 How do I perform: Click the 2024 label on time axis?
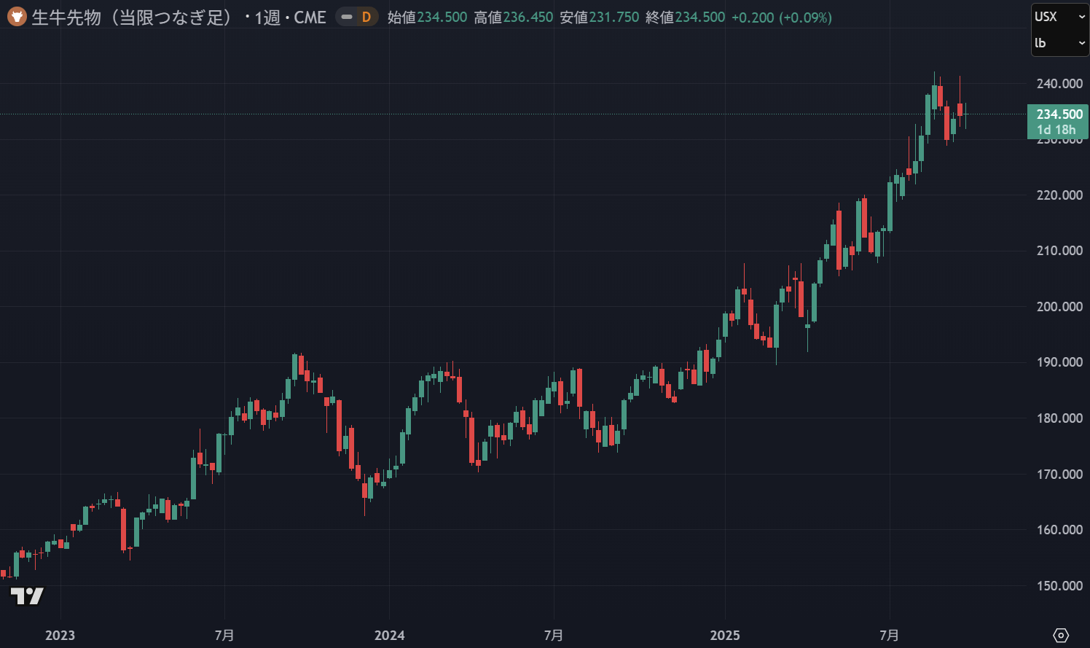tap(389, 635)
